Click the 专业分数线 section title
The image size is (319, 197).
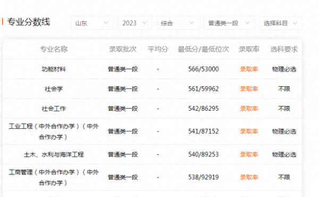click(x=29, y=22)
